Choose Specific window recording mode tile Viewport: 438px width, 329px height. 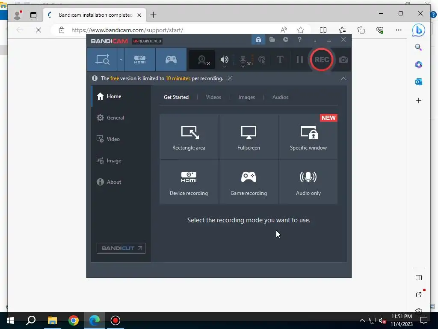coord(308,137)
